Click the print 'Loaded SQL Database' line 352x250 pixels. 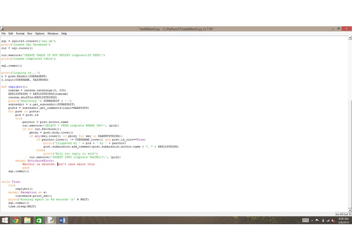(26, 45)
